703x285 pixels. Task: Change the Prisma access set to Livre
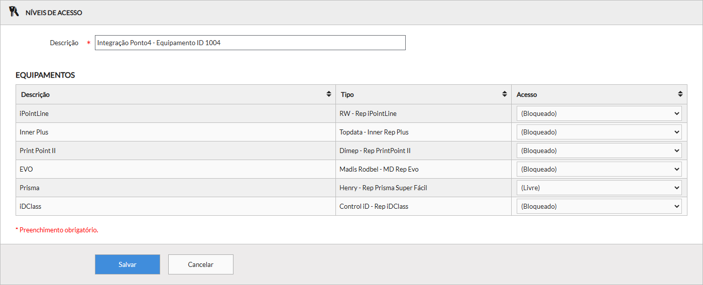[x=599, y=188]
